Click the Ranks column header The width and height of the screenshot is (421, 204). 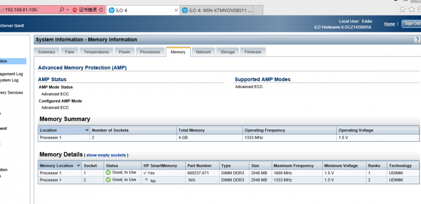pyautogui.click(x=377, y=166)
